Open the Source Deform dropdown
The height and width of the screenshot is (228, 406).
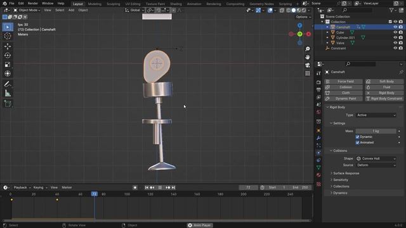click(x=376, y=165)
